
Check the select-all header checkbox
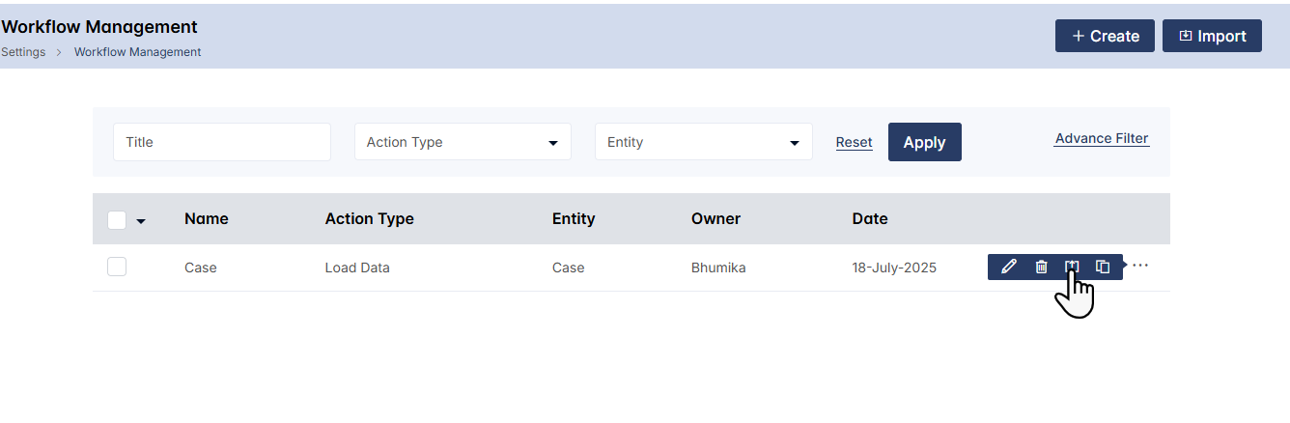click(x=117, y=220)
